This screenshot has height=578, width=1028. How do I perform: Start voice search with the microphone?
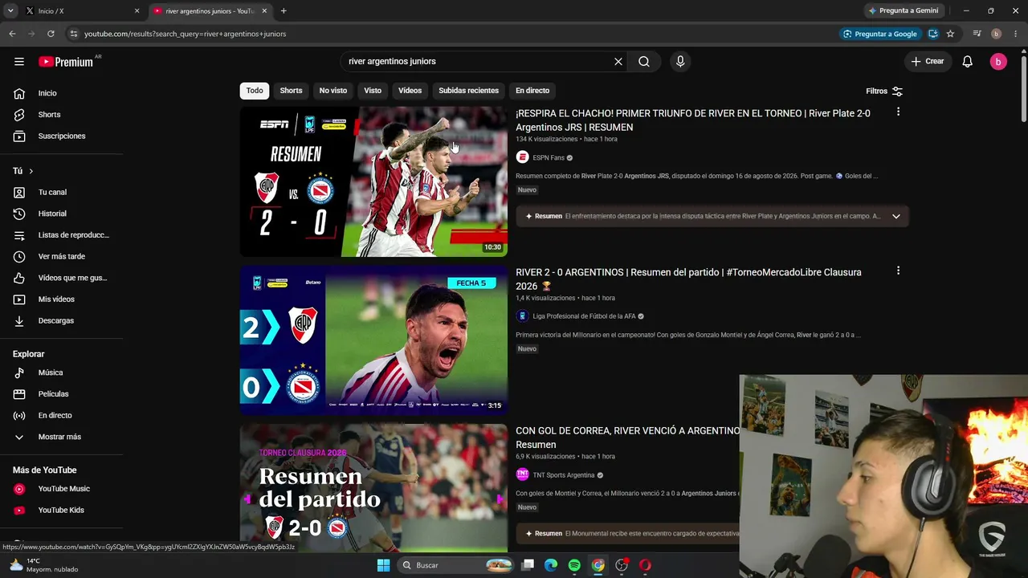point(680,62)
